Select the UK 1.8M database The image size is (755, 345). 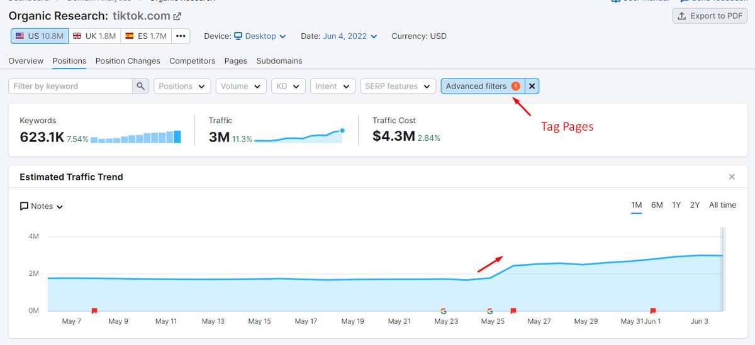[94, 36]
